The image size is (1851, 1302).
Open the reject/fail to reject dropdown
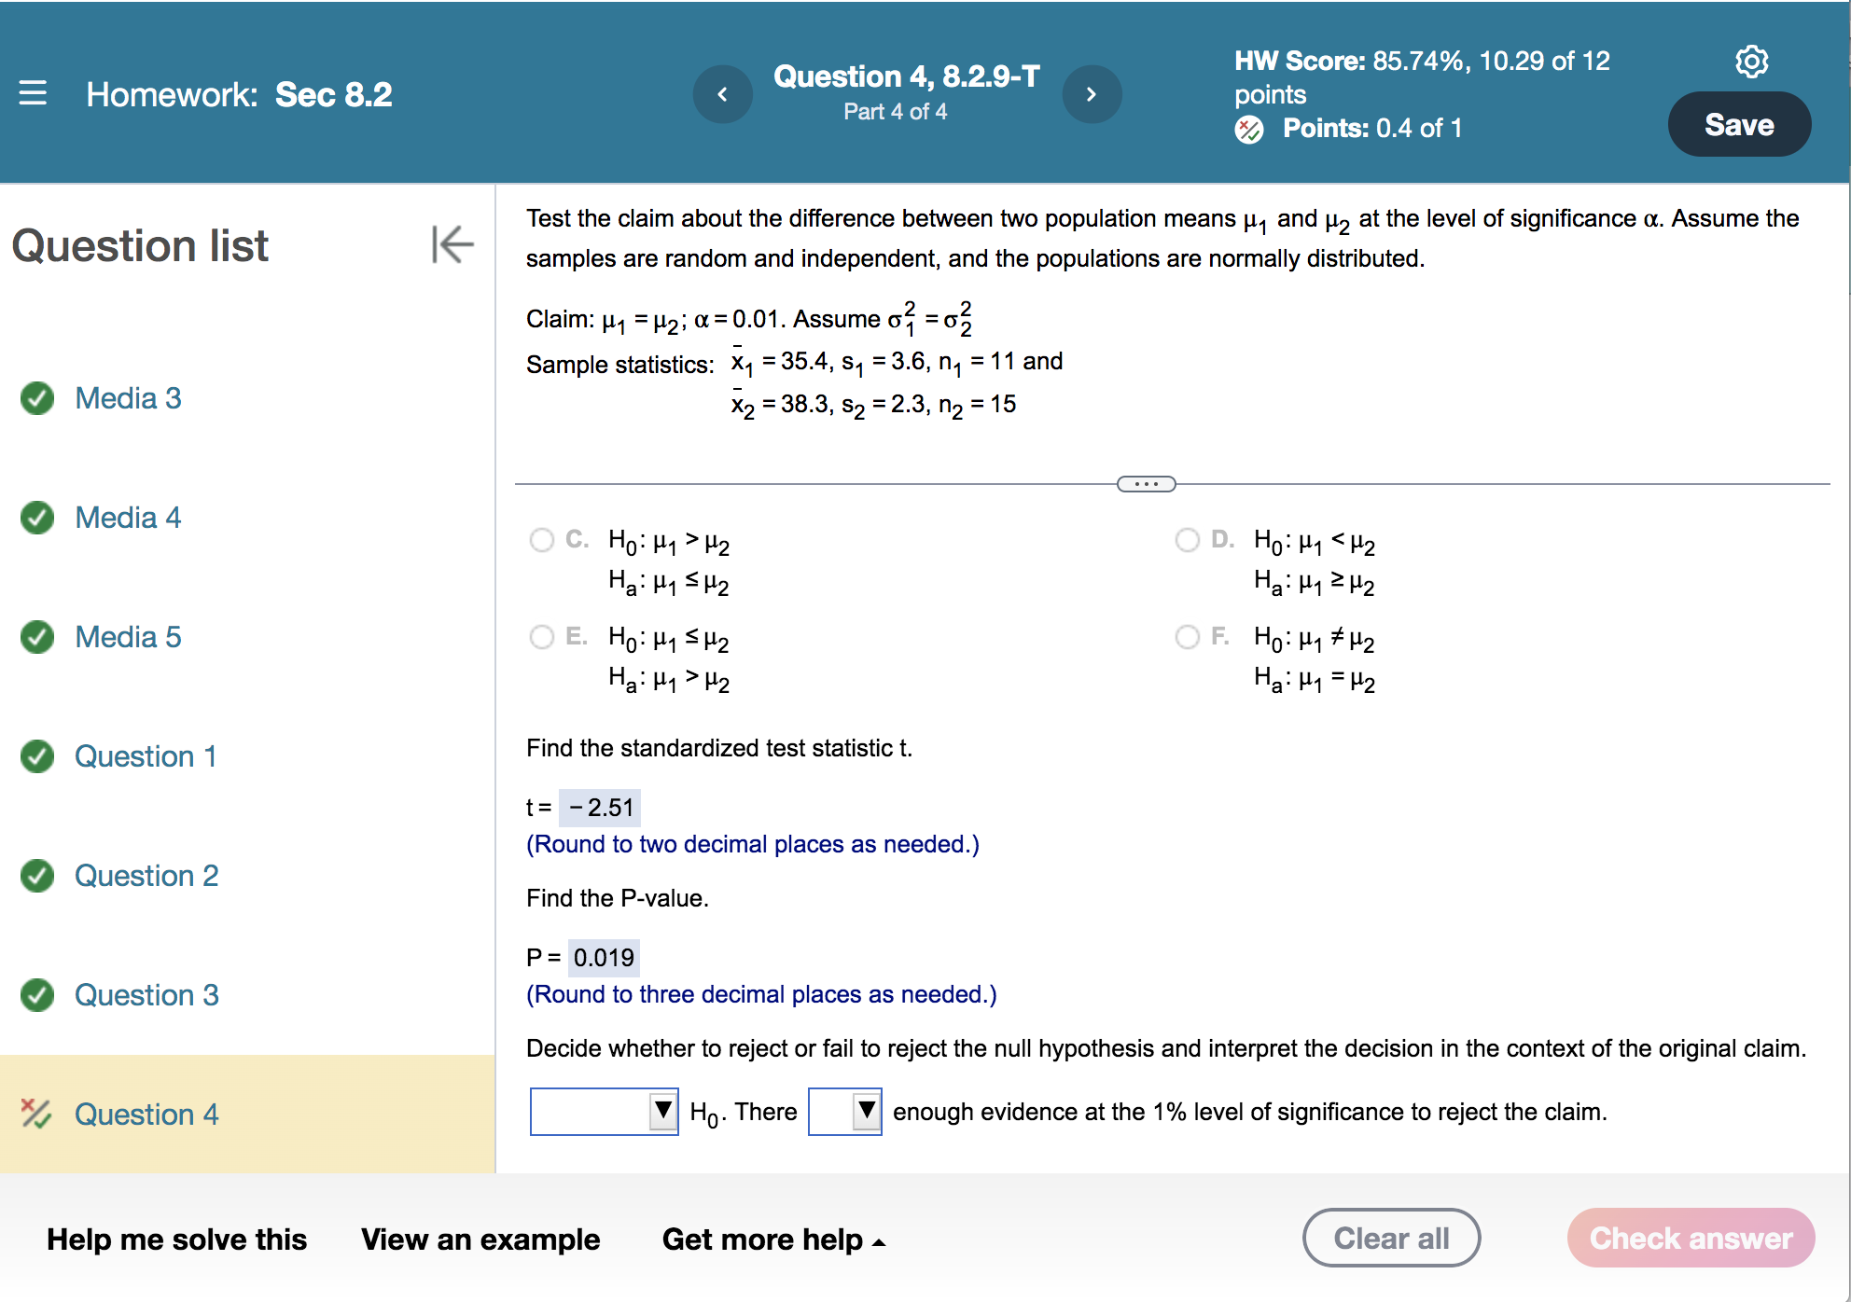(x=604, y=1112)
